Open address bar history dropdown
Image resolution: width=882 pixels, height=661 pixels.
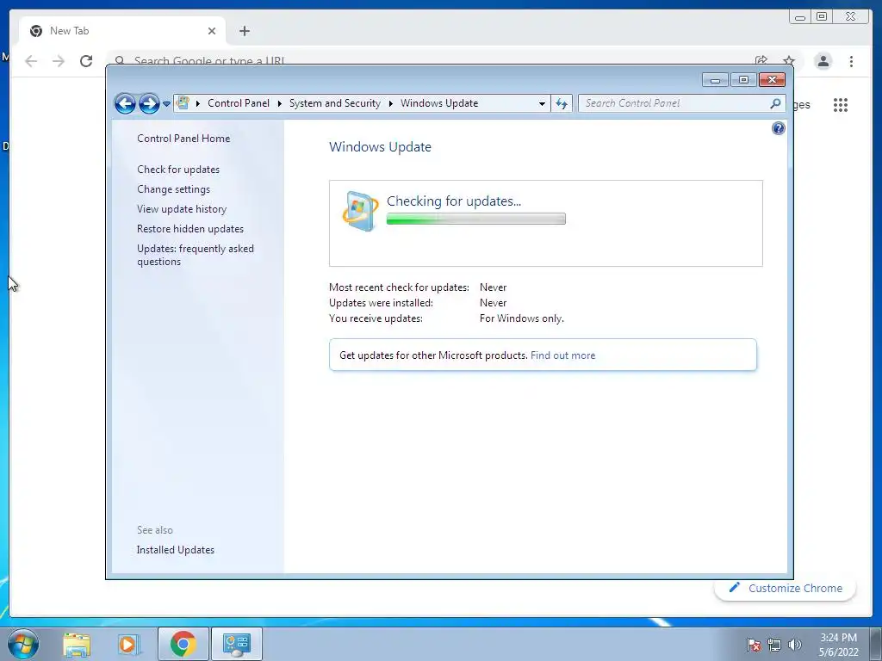click(542, 103)
